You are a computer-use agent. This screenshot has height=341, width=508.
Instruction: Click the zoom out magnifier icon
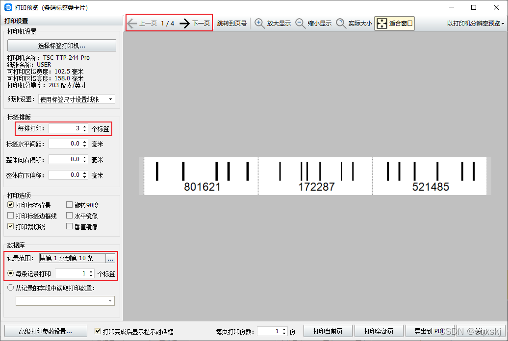[x=300, y=24]
